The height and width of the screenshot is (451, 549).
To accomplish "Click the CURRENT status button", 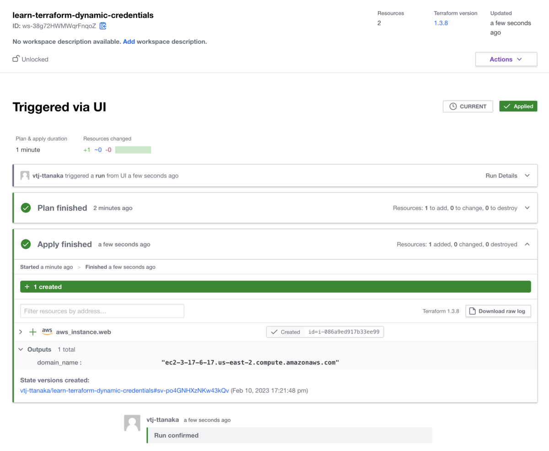I will (468, 106).
